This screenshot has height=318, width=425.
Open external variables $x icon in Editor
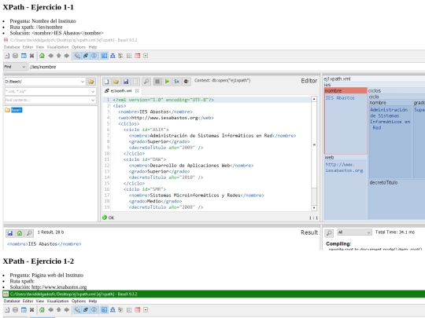tap(177, 82)
